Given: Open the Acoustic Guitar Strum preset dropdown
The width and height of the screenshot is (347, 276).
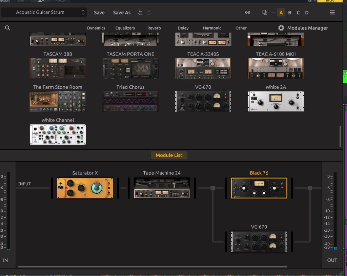Looking at the screenshot, I should 44,13.
